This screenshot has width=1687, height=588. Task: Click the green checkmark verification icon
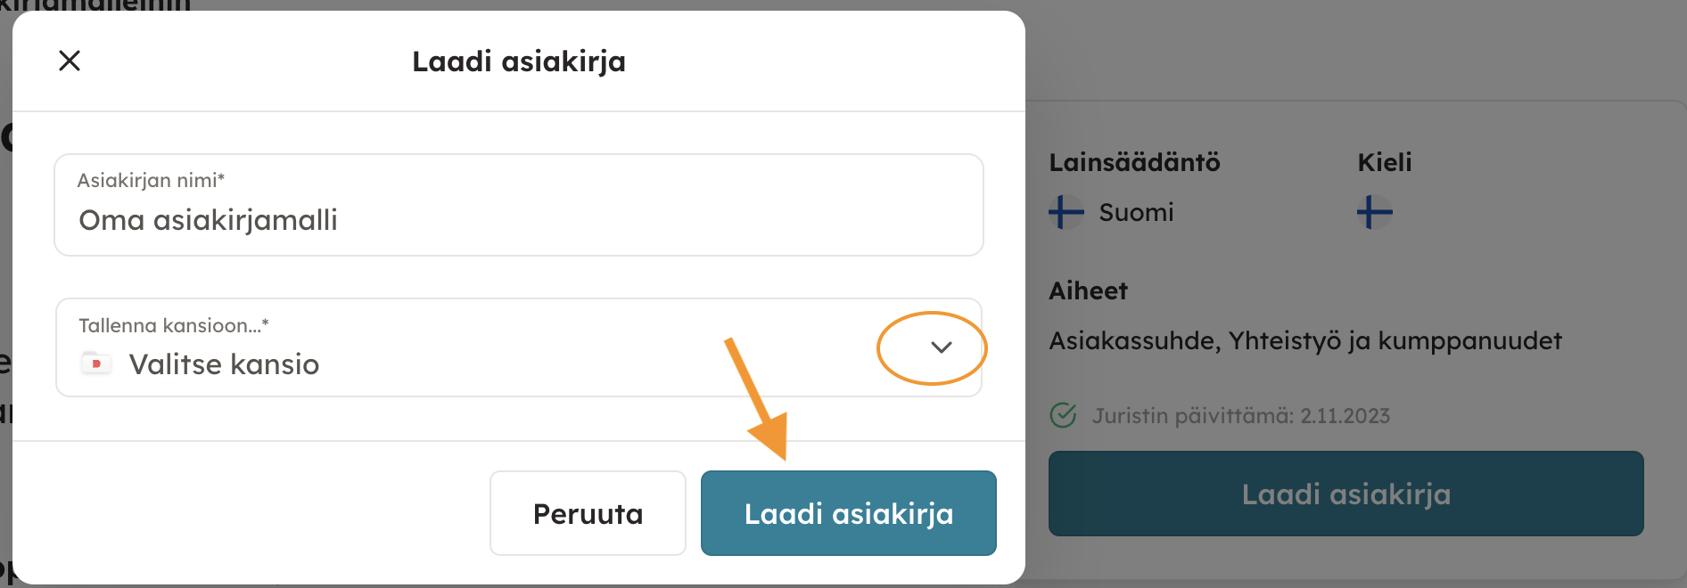point(1063,415)
